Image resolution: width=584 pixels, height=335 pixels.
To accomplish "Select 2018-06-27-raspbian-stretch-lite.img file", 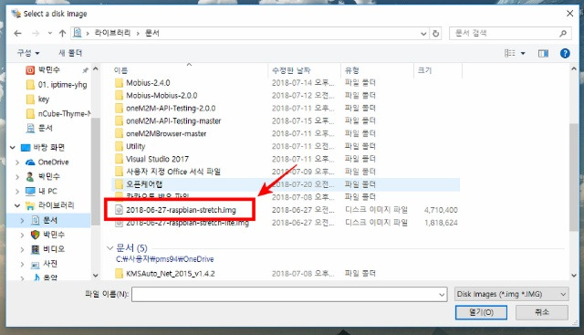I will coord(187,223).
